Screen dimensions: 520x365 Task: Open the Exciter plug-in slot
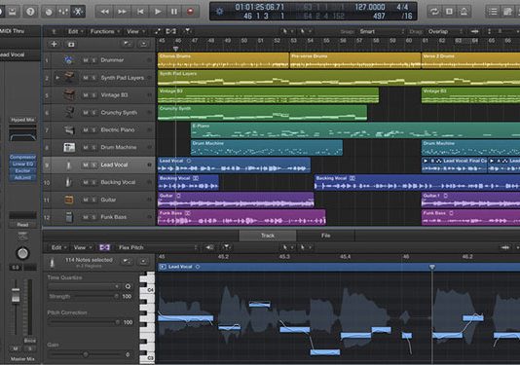22,170
